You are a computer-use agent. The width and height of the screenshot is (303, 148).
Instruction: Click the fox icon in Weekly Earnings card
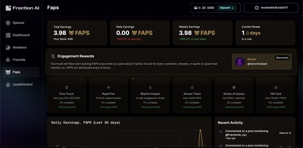197,33
